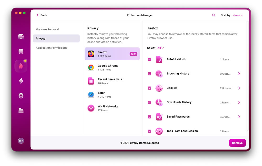Click the Firefox browser icon

coord(91,54)
